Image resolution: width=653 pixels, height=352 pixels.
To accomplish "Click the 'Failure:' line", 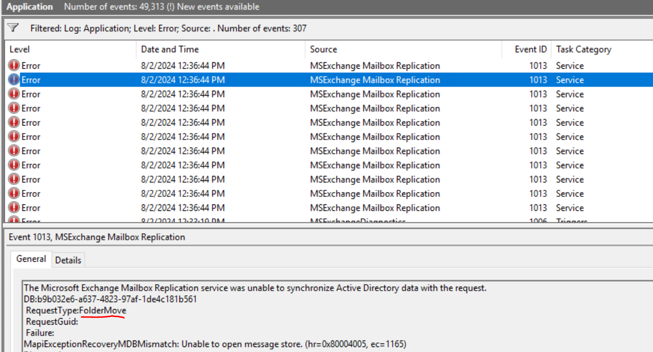I will (x=40, y=333).
